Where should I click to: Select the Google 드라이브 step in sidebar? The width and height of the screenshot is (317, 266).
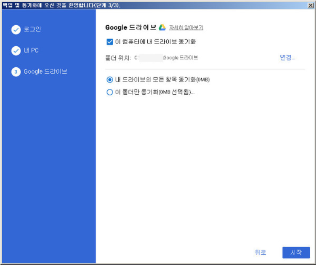pyautogui.click(x=45, y=72)
